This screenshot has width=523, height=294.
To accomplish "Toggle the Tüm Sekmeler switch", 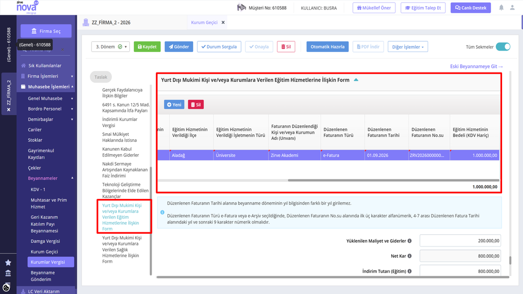I will [503, 46].
